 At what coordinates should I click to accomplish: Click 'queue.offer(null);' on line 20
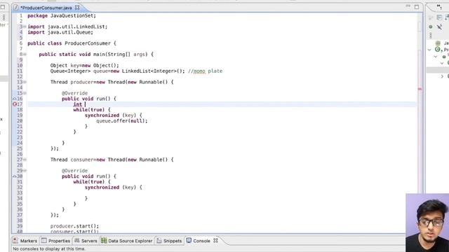pyautogui.click(x=121, y=121)
